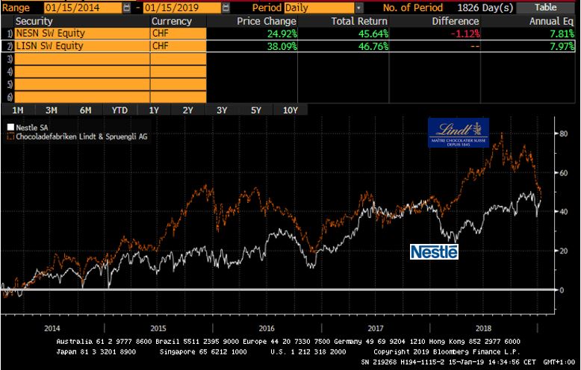Click the NESN SW Equity security field

click(x=82, y=34)
